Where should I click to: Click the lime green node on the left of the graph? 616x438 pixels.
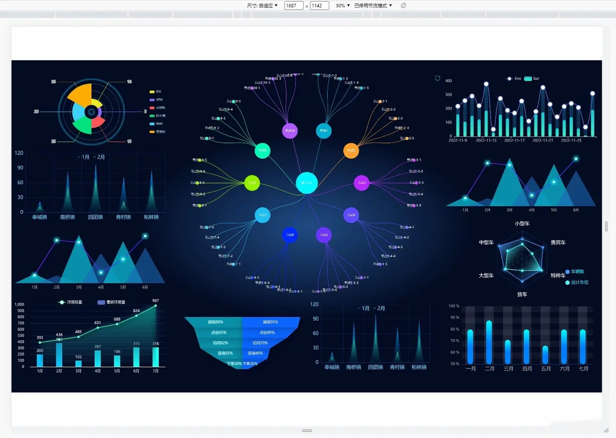(x=252, y=183)
